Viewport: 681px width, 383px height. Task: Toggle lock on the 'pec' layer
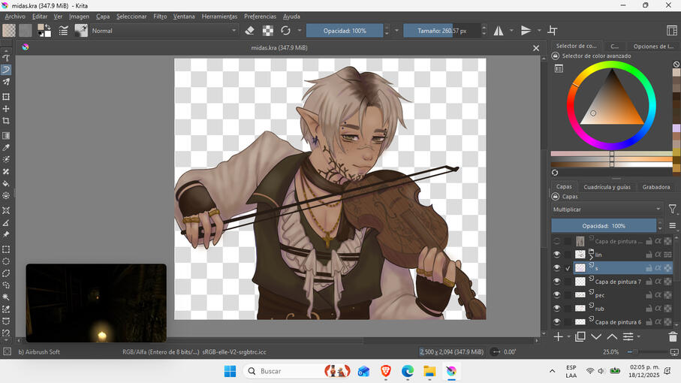[x=649, y=295]
